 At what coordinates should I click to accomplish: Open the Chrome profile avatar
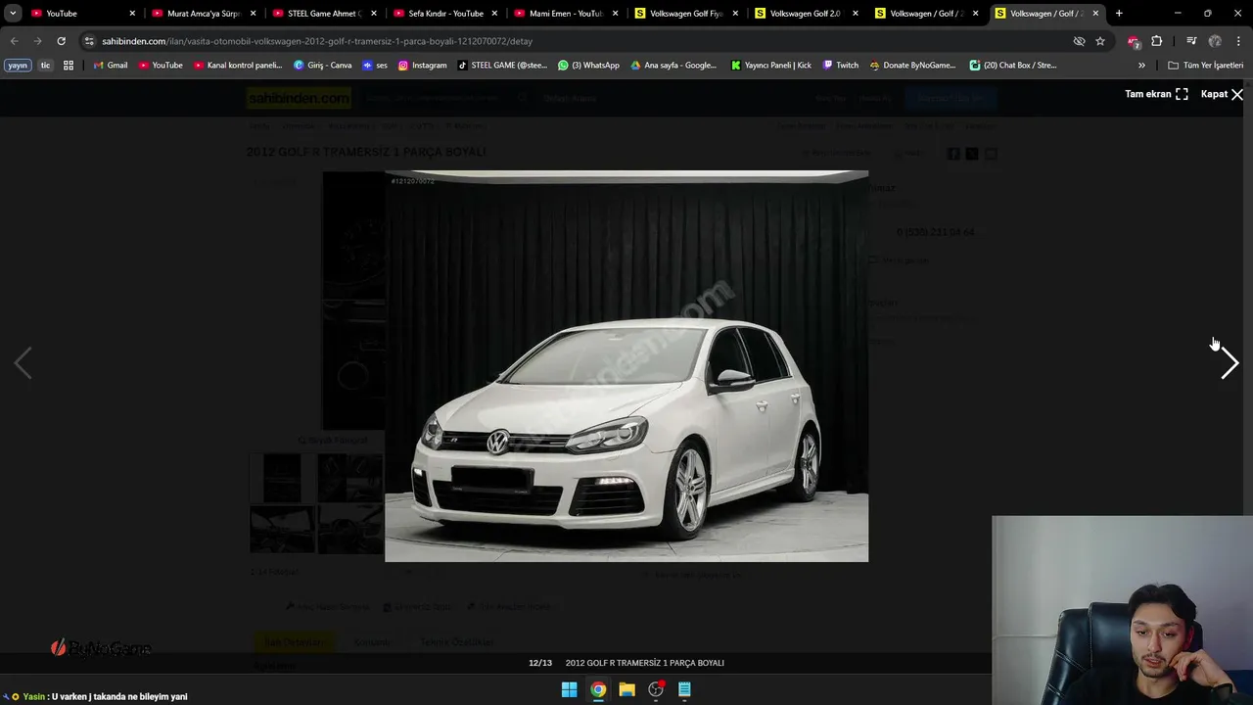tap(1215, 41)
